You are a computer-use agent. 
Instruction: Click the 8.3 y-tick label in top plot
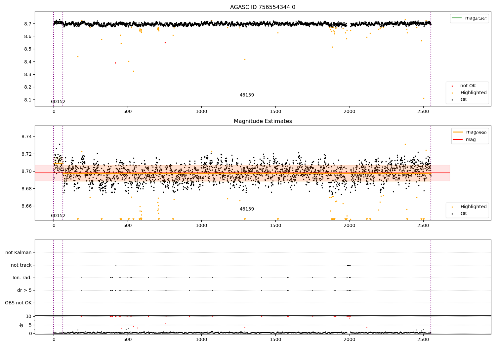click(x=28, y=74)
